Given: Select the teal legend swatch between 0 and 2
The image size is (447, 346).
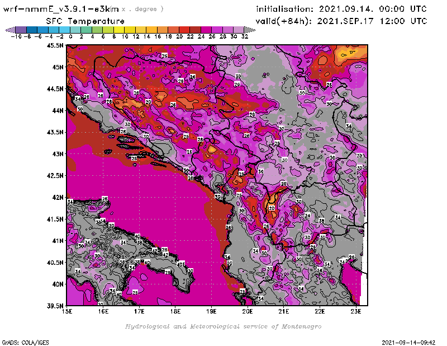Looking at the screenshot, I should coord(75,30).
